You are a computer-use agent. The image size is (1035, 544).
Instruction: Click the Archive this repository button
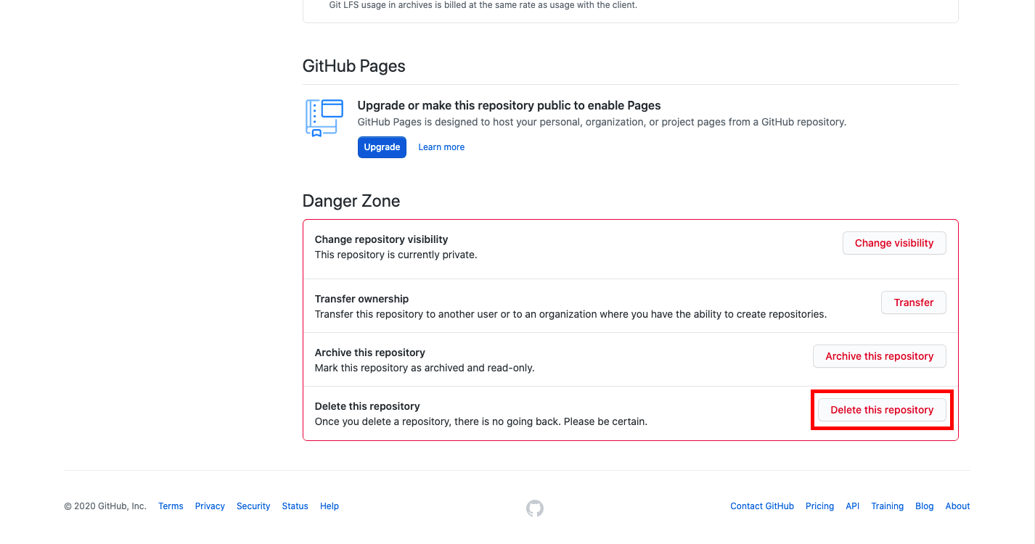click(880, 356)
